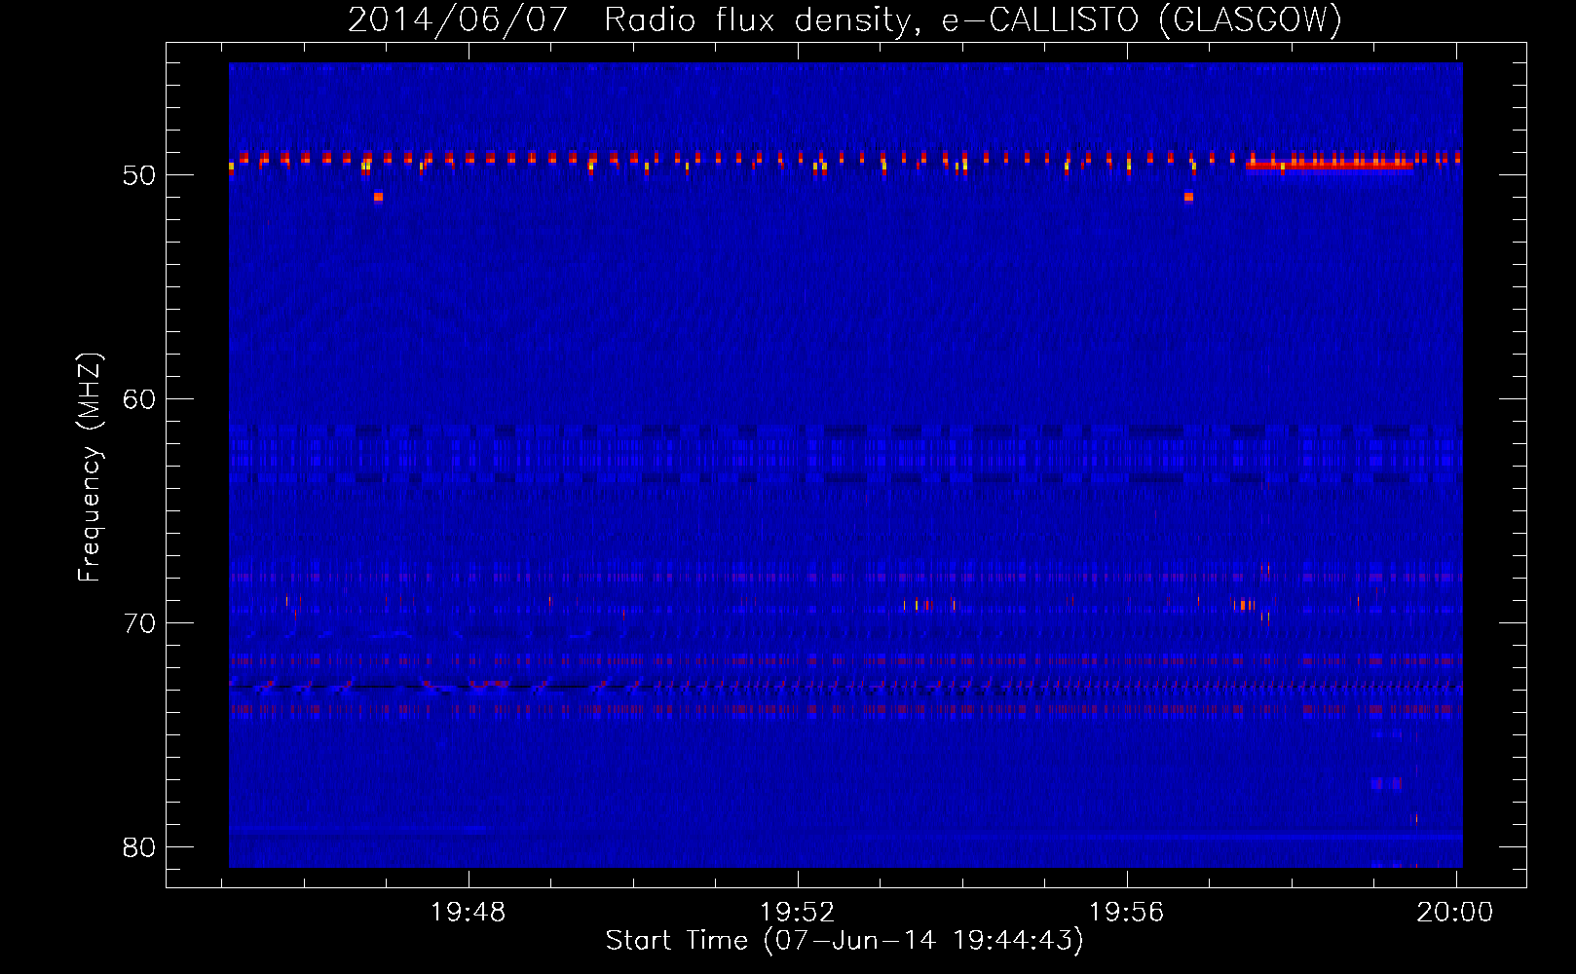Select the 'Frequency (MHZ)' y-axis label
The width and height of the screenshot is (1576, 974).
coord(89,468)
